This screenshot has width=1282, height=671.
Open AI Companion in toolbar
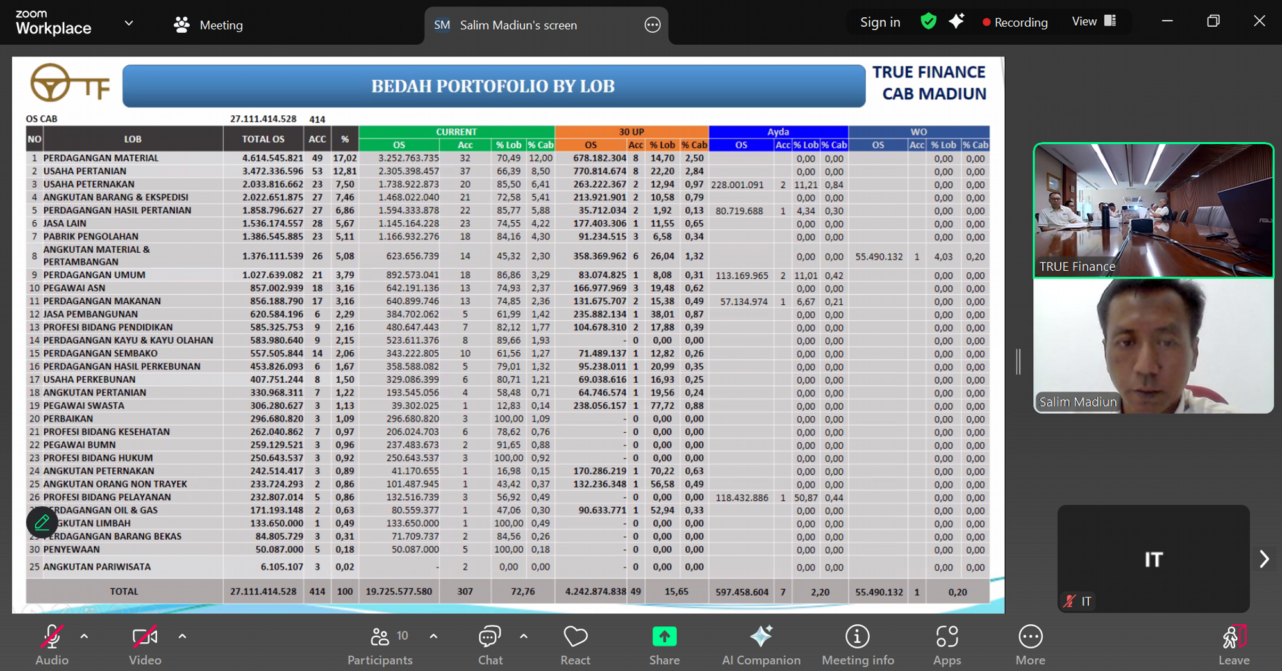[761, 645]
